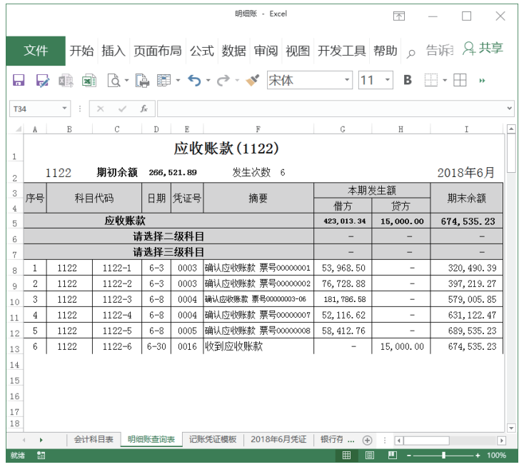Image resolution: width=524 pixels, height=467 pixels.
Task: Open the font size 11 dropdown
Action: pyautogui.click(x=388, y=80)
